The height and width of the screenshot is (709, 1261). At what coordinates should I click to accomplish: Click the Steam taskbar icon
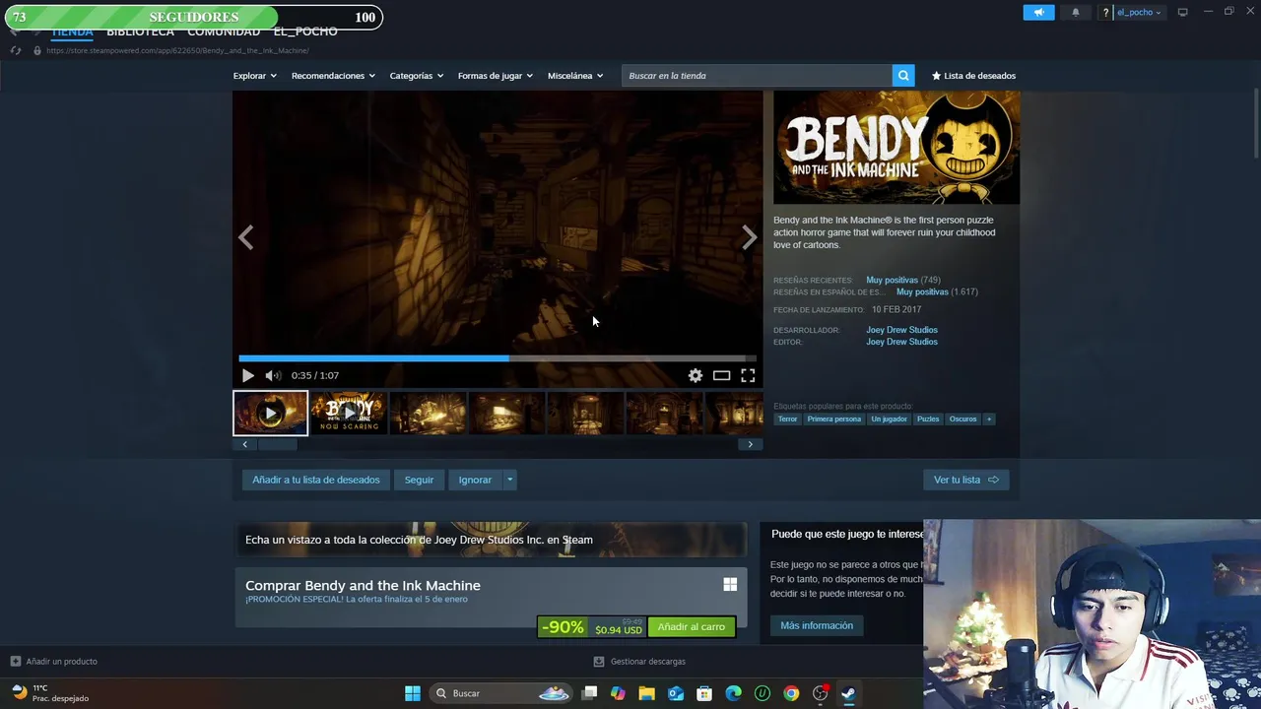[x=848, y=693]
